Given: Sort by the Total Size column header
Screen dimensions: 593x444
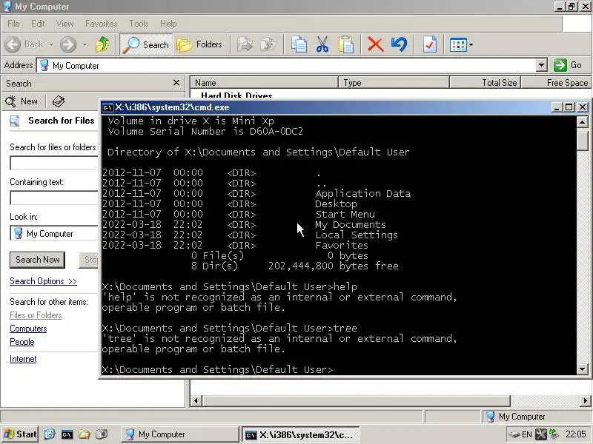Looking at the screenshot, I should click(486, 82).
